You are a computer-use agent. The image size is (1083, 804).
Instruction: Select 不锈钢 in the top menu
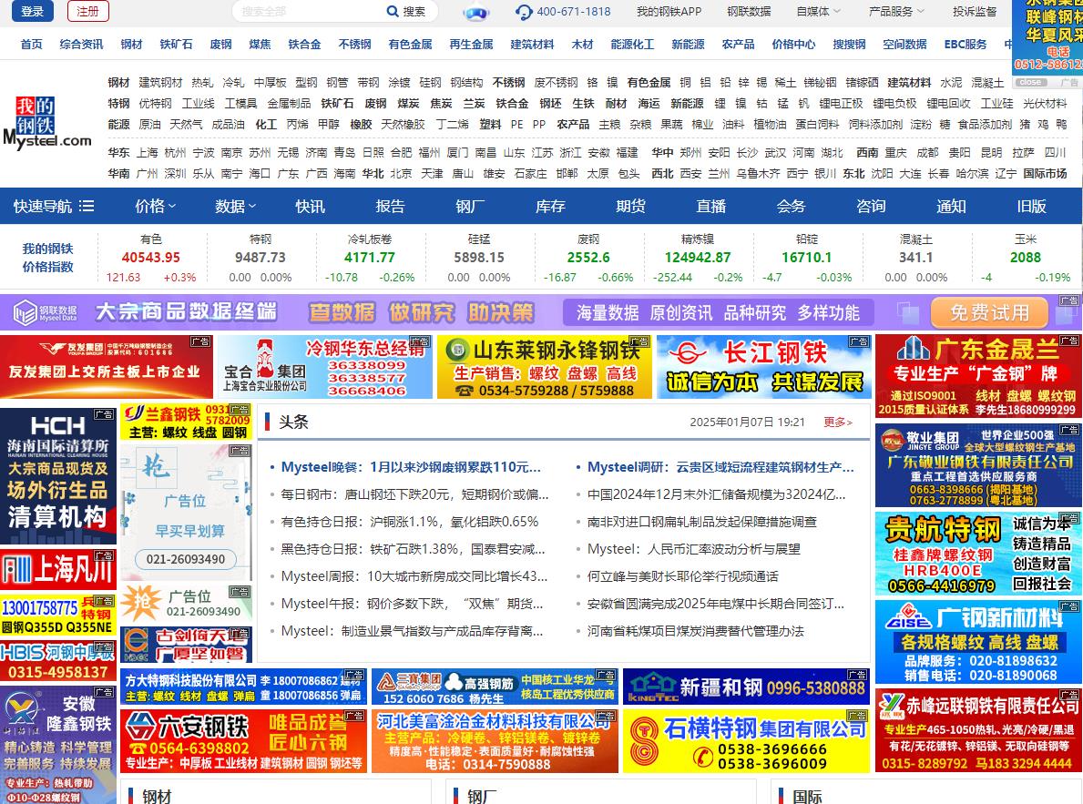[x=355, y=45]
